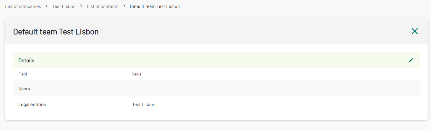The height and width of the screenshot is (131, 431).
Task: Click gray title bar beside the heading
Action: tap(251, 31)
